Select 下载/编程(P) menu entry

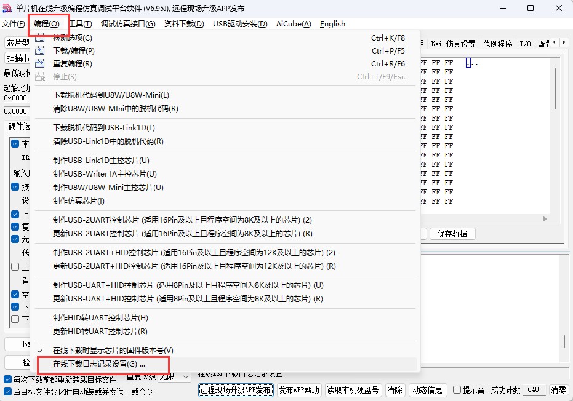tap(225, 51)
